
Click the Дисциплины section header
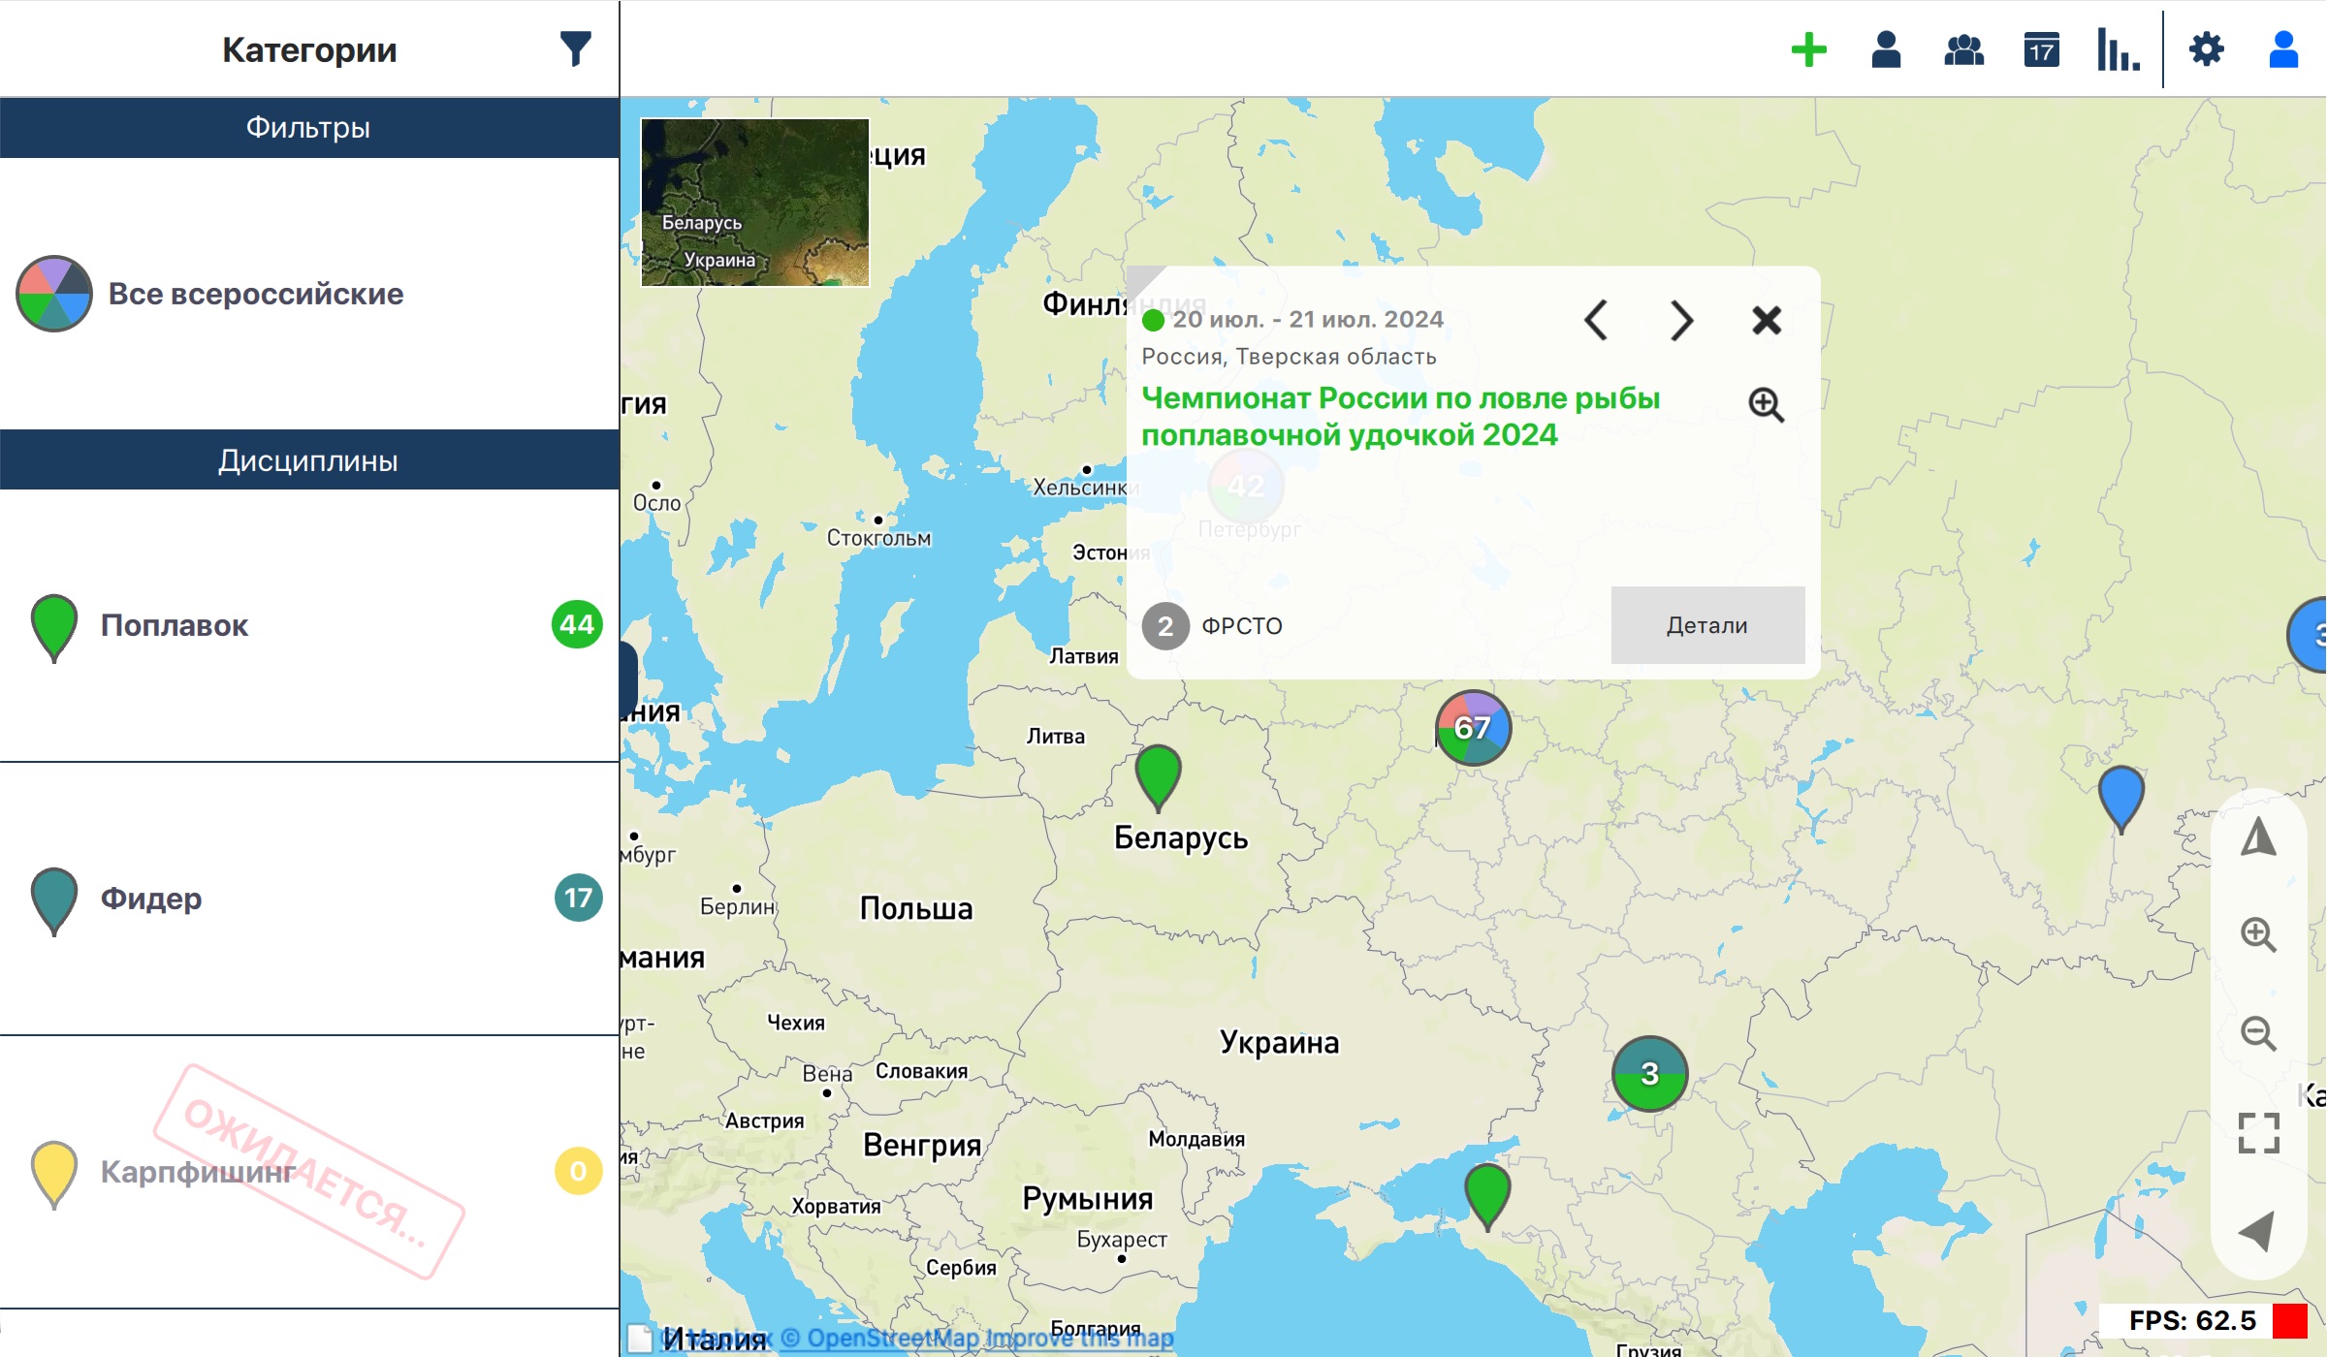tap(309, 460)
